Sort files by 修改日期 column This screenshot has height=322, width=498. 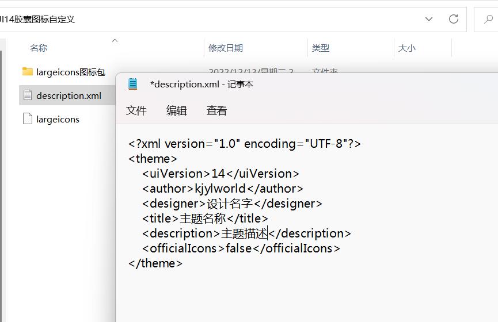pos(226,48)
